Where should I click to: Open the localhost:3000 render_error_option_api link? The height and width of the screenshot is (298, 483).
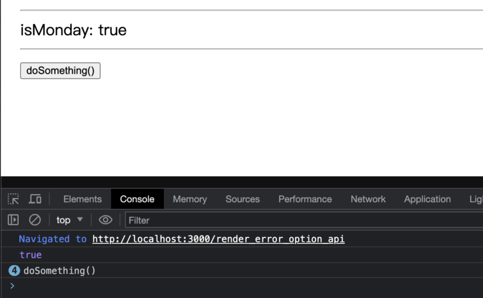[218, 239]
